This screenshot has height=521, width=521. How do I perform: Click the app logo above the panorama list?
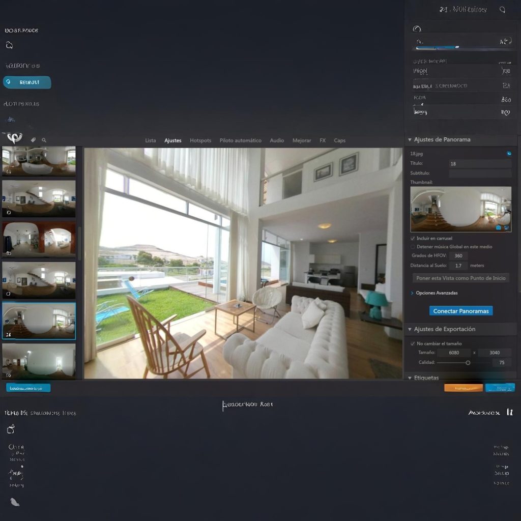click(14, 138)
